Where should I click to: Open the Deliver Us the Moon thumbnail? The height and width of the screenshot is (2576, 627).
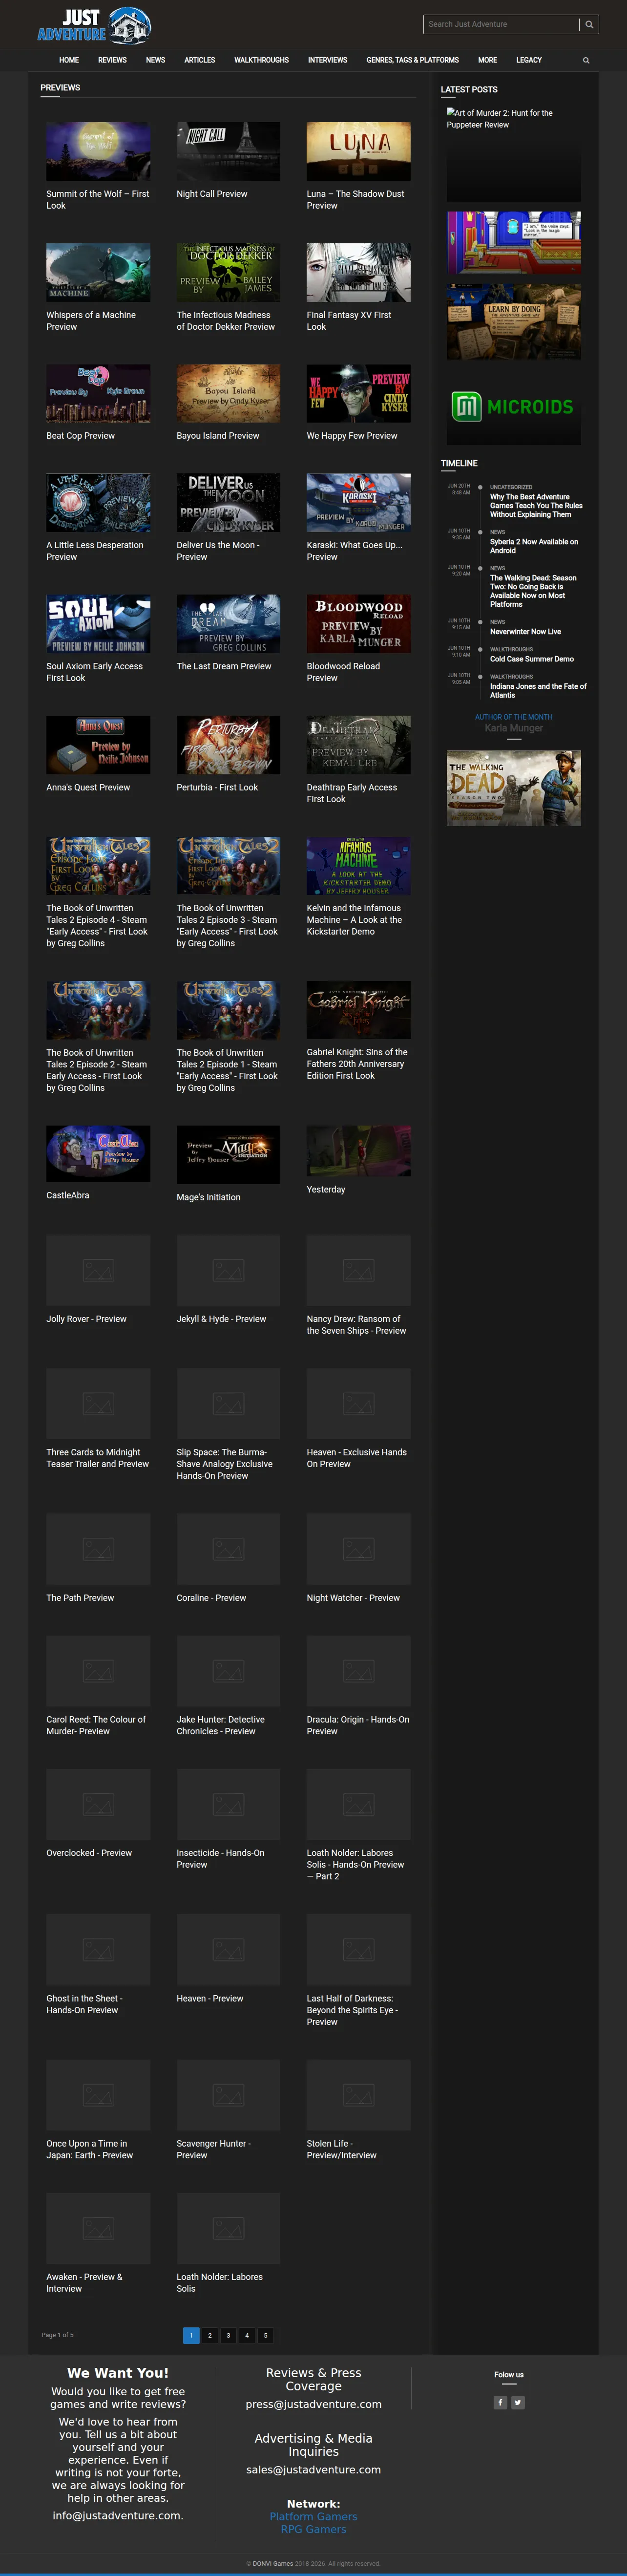click(228, 503)
